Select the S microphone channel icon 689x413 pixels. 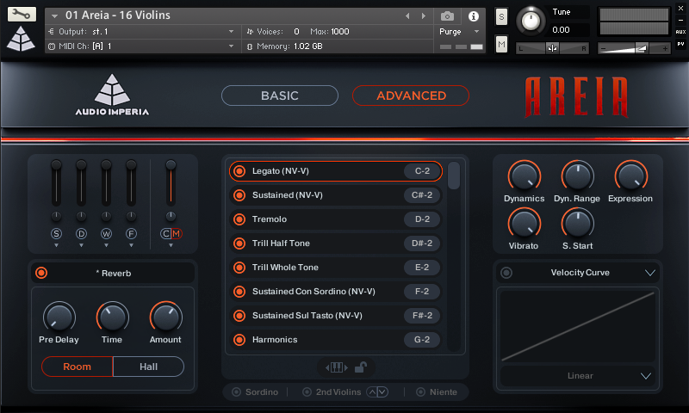click(57, 233)
